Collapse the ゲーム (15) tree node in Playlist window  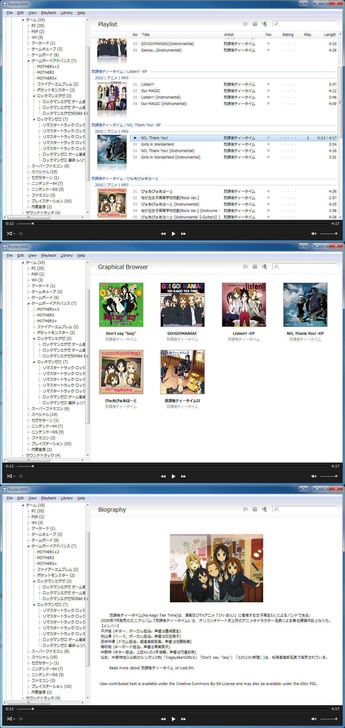pos(23,20)
